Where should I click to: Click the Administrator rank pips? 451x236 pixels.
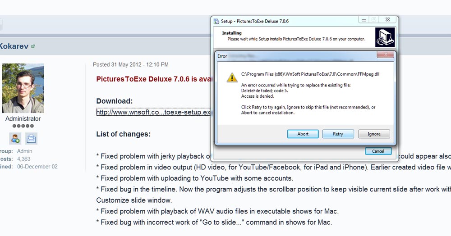[23, 126]
